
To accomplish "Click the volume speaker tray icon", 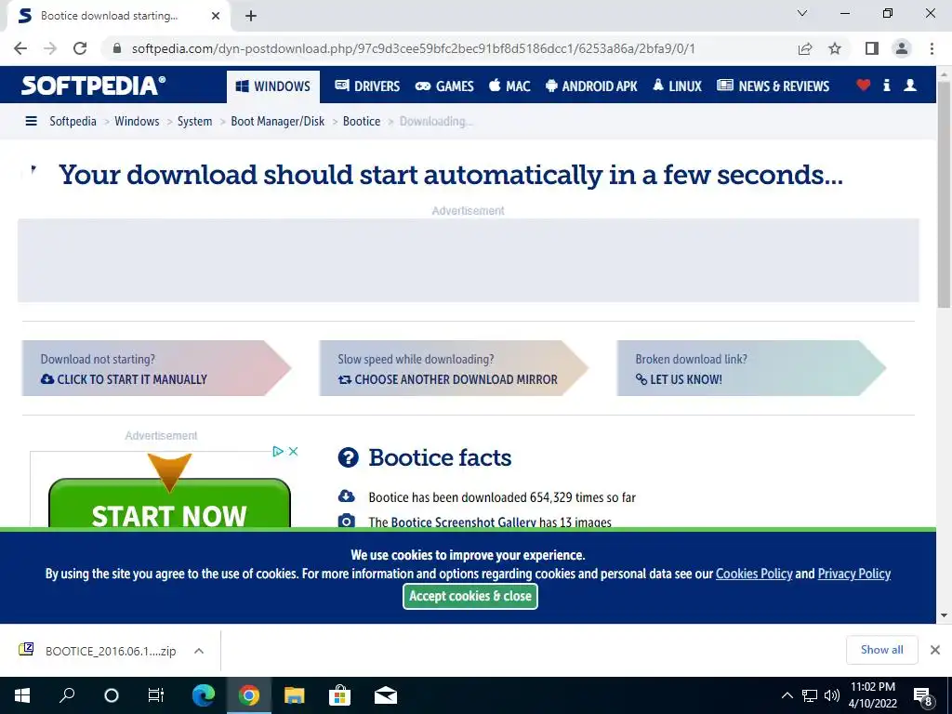I will tap(832, 695).
